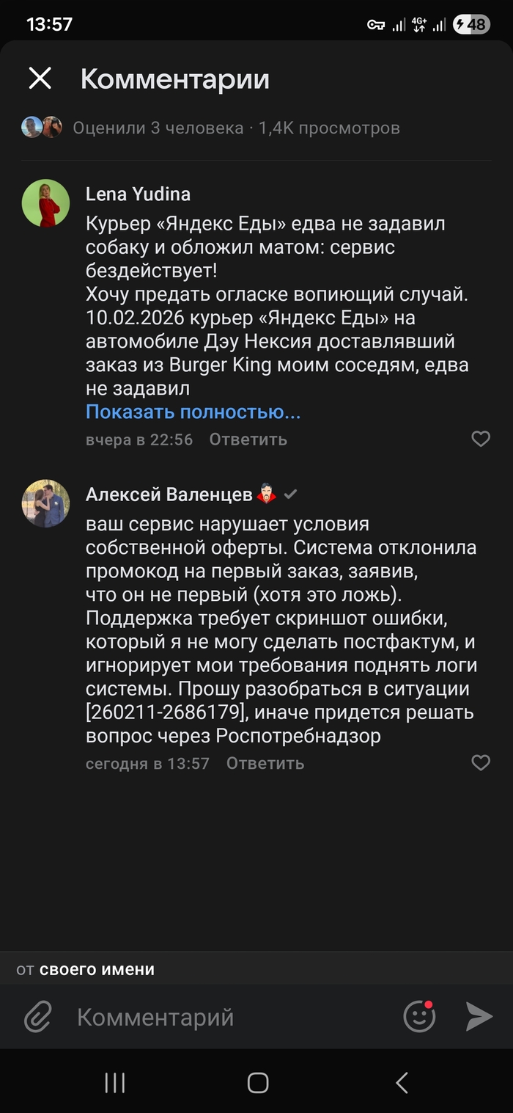Image resolution: width=513 pixels, height=1113 pixels.
Task: Reply to Lena Yudina's comment
Action: (248, 439)
